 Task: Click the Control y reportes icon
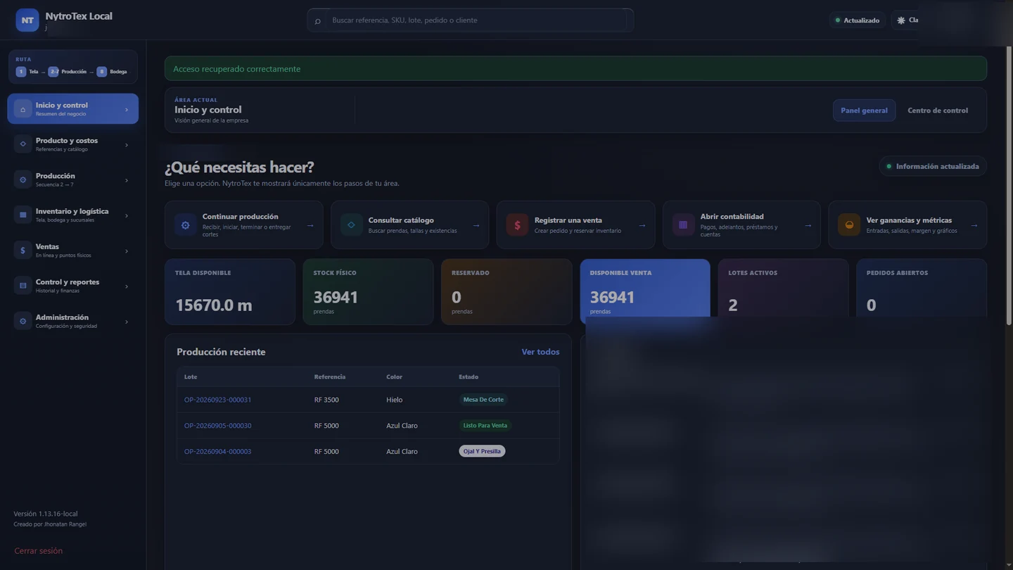[23, 286]
